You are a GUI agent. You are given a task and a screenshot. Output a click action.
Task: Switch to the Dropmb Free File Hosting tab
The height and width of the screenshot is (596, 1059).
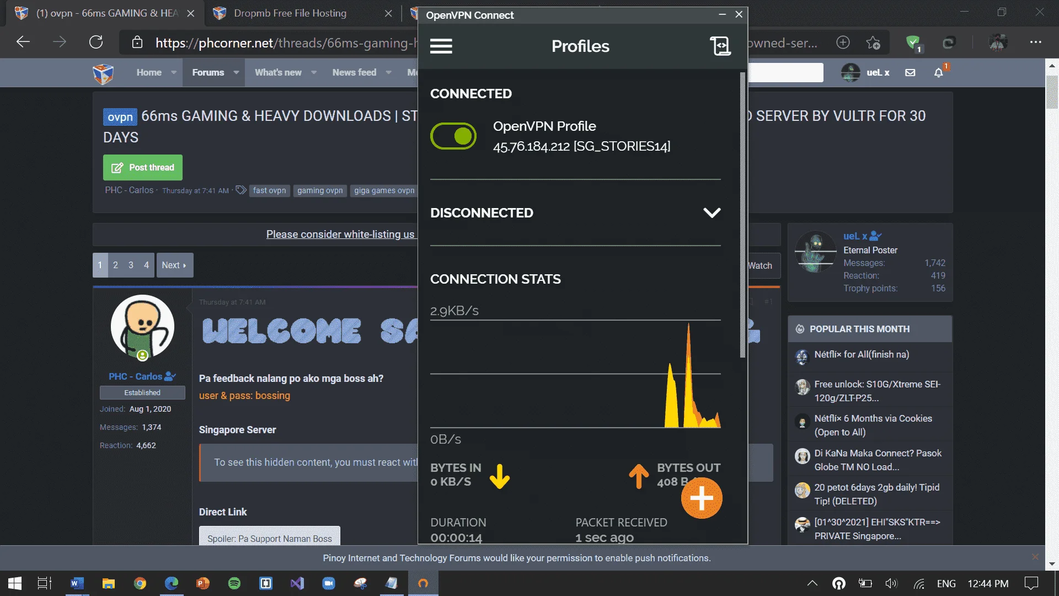point(302,13)
